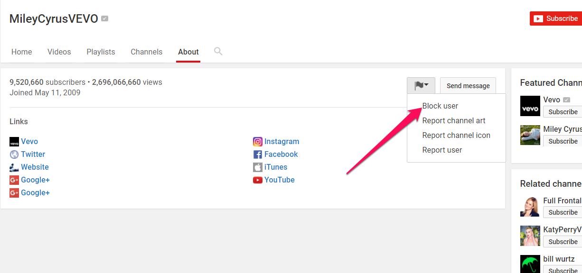Click the Send message button

tap(468, 86)
